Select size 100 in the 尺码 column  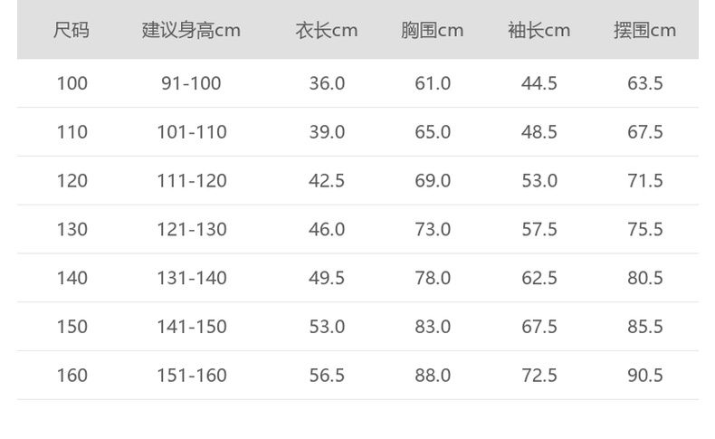click(x=71, y=83)
